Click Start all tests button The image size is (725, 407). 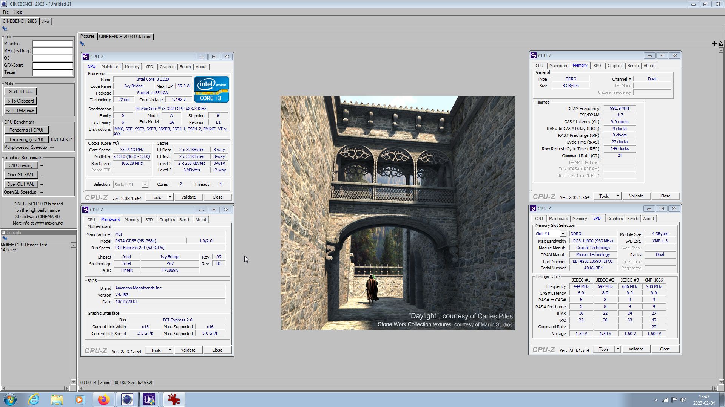(x=20, y=92)
